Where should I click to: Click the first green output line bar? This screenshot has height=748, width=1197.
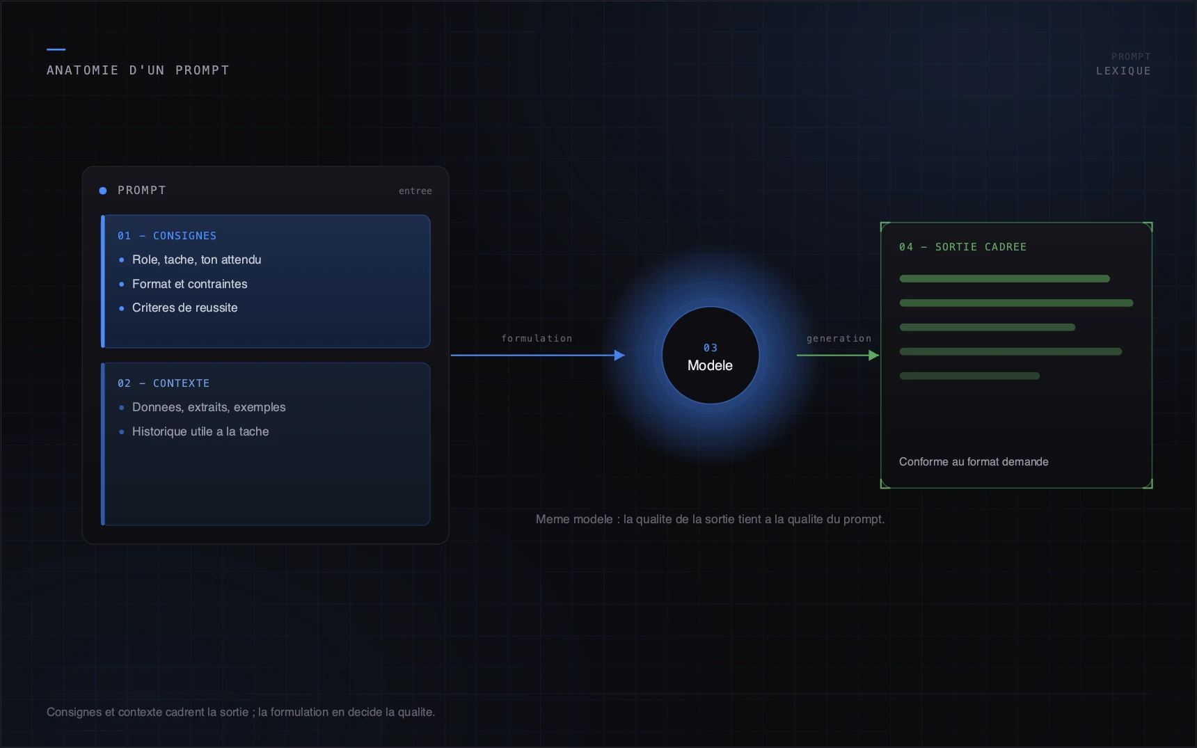[1004, 279]
